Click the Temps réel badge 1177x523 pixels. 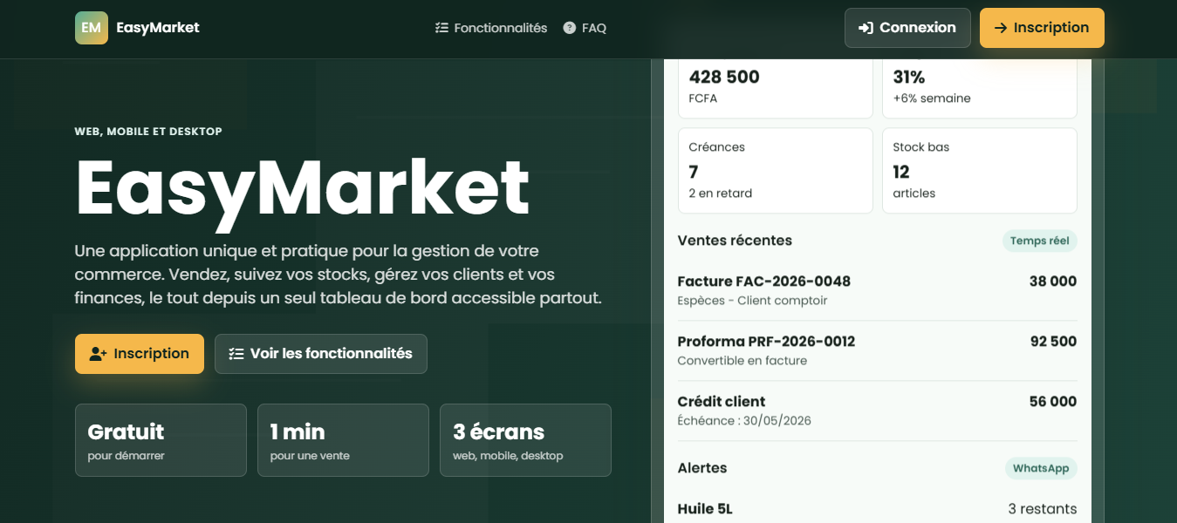(1040, 241)
